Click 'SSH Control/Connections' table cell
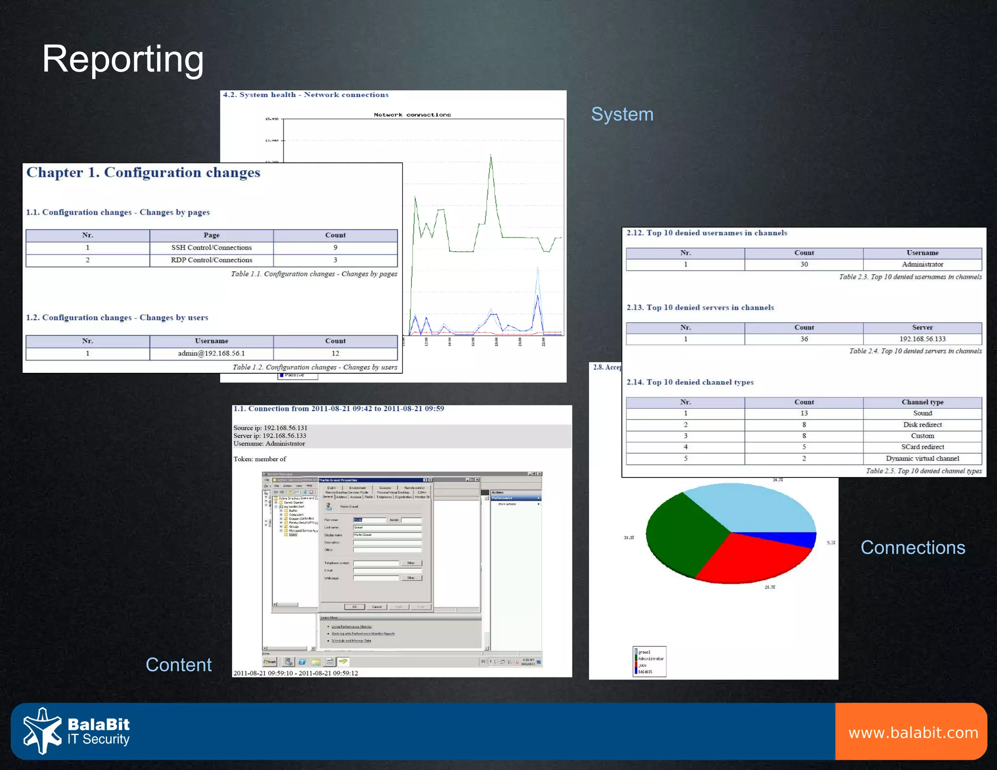This screenshot has width=997, height=770. pyautogui.click(x=211, y=248)
